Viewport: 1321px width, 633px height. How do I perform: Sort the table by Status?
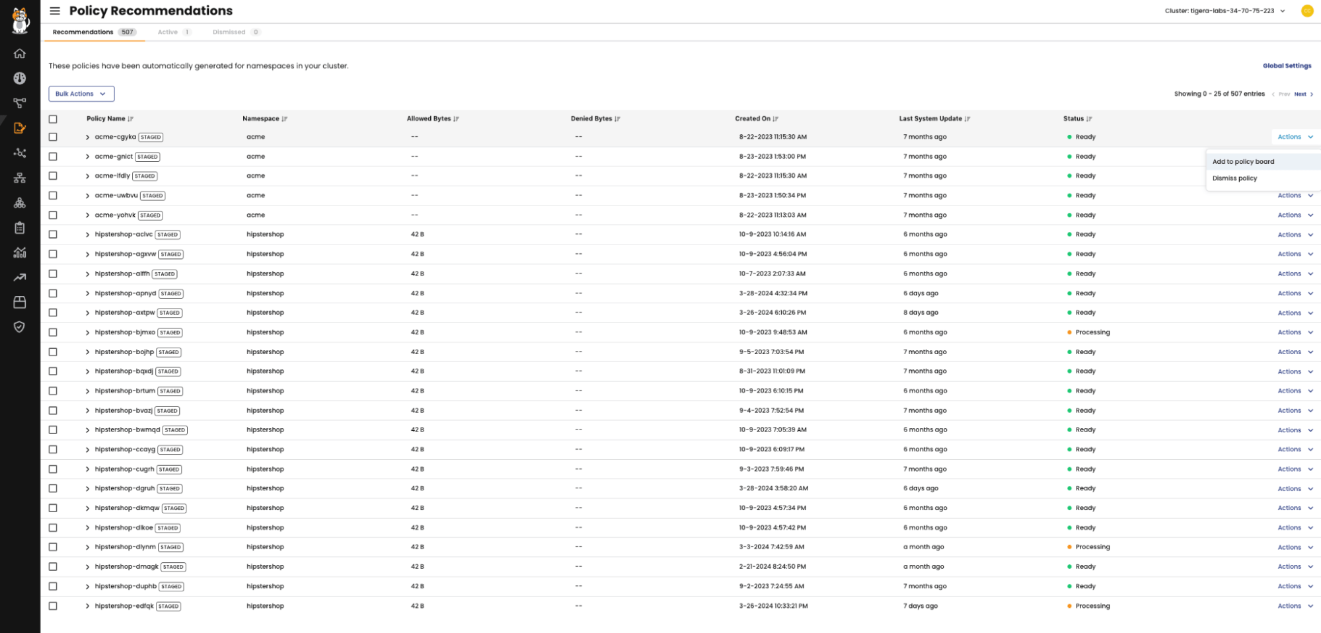pos(1077,119)
